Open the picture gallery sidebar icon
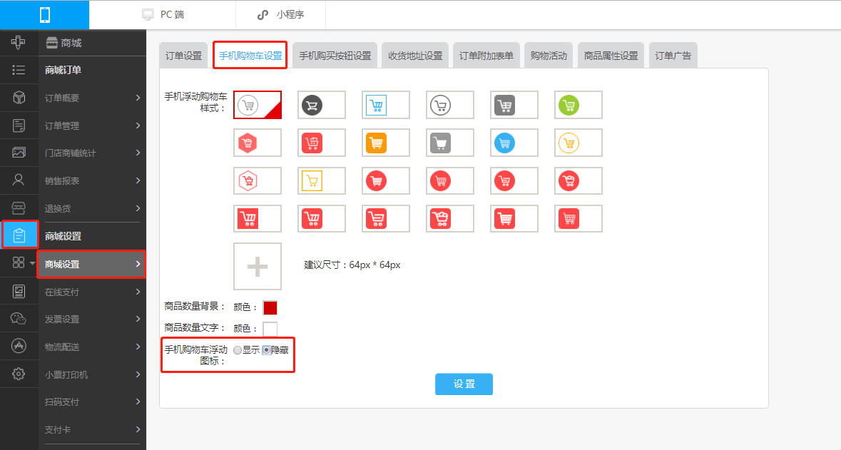841x450 pixels. 19,153
